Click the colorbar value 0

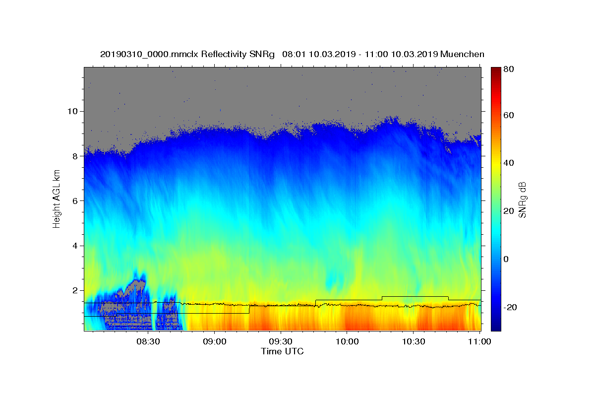(x=506, y=259)
